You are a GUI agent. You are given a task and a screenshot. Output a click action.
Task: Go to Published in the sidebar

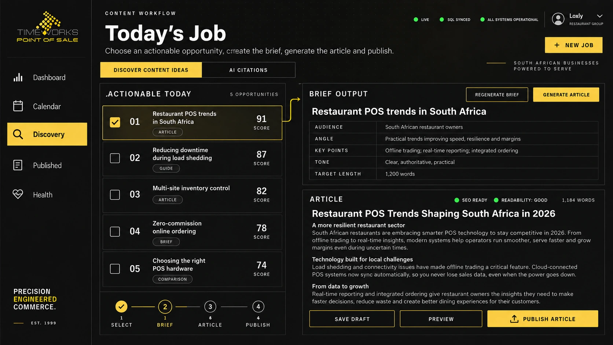pos(47,165)
